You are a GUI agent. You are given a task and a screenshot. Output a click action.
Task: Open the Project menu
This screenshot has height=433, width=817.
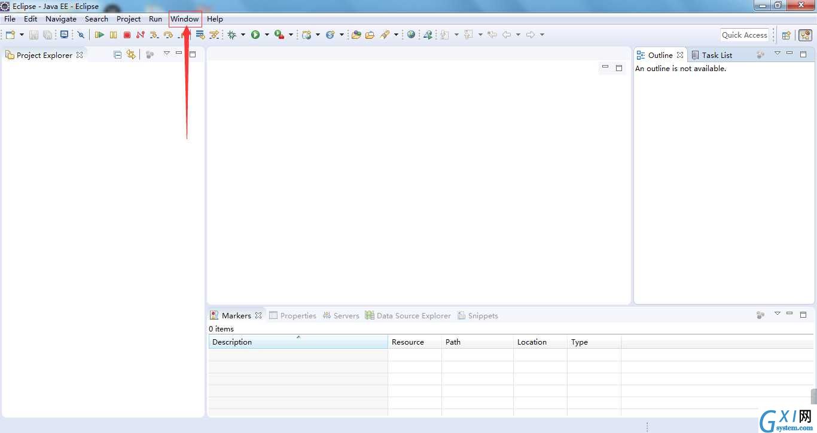pyautogui.click(x=129, y=19)
